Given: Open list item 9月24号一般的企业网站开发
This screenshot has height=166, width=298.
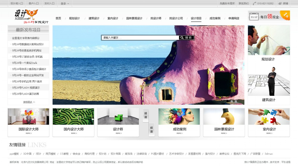Looking at the screenshot, I should tap(28, 75).
